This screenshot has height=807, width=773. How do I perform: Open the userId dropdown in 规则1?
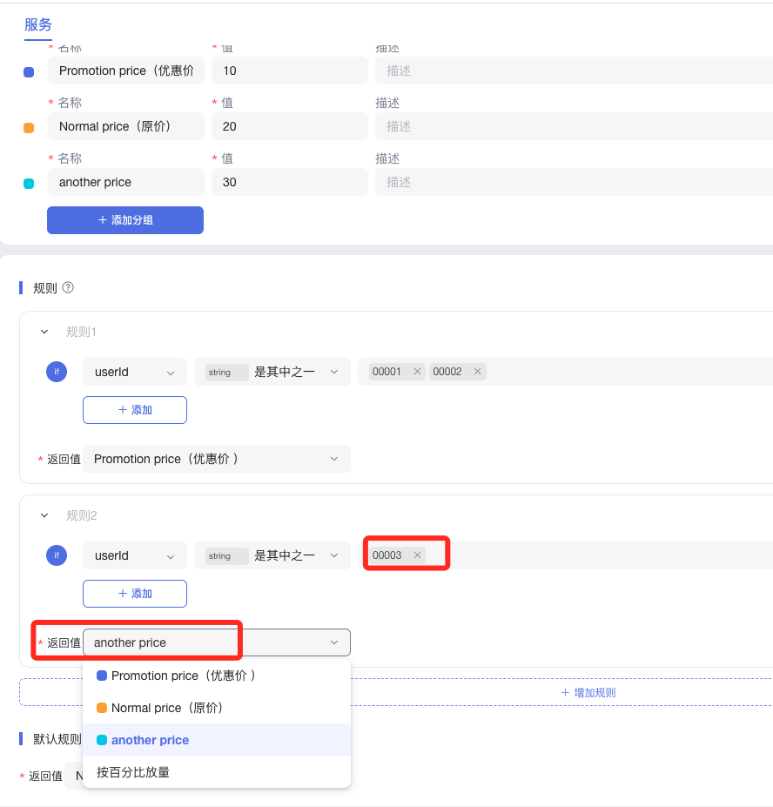coord(135,372)
